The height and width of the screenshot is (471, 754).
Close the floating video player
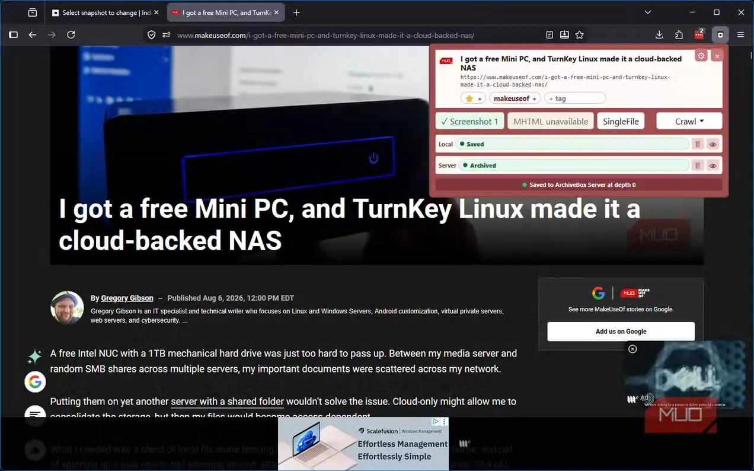[x=632, y=349]
